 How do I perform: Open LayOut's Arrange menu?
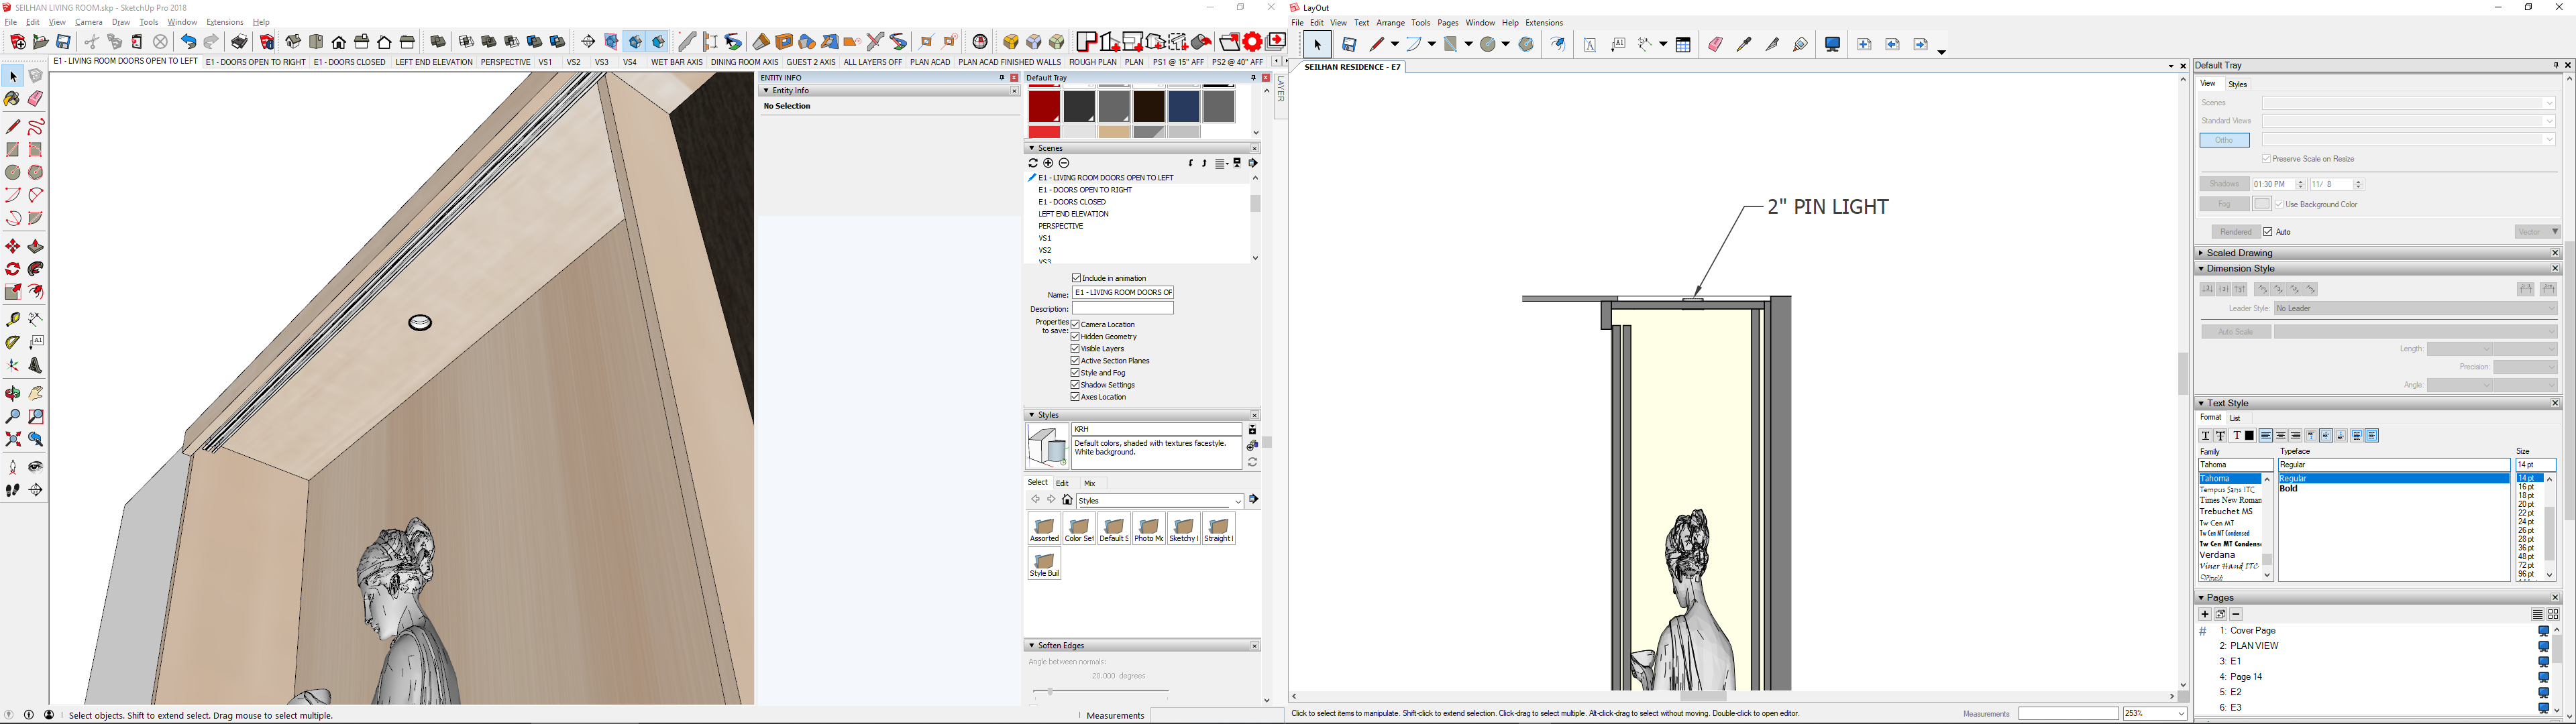[x=1391, y=22]
